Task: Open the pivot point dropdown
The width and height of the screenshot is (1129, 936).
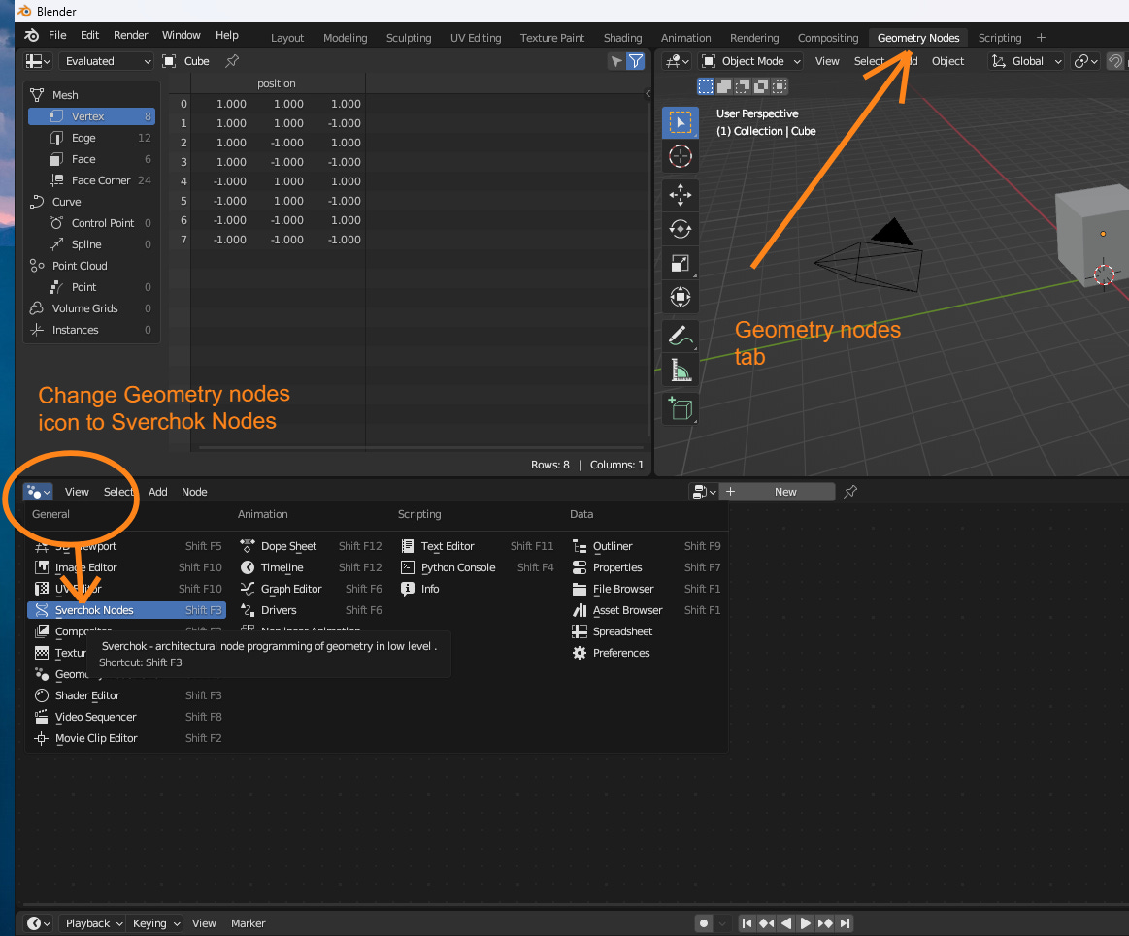Action: coord(1085,61)
